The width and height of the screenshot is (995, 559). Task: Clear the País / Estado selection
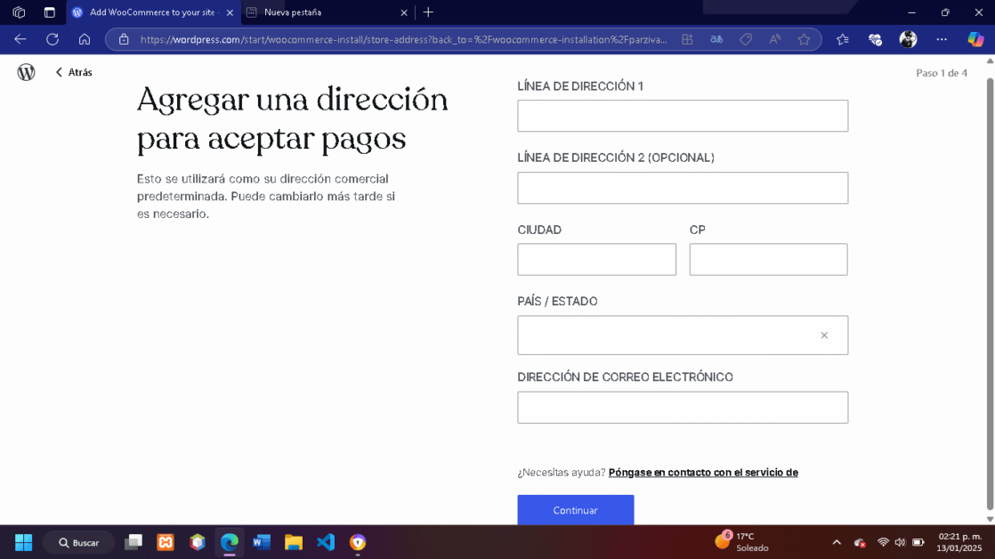824,336
